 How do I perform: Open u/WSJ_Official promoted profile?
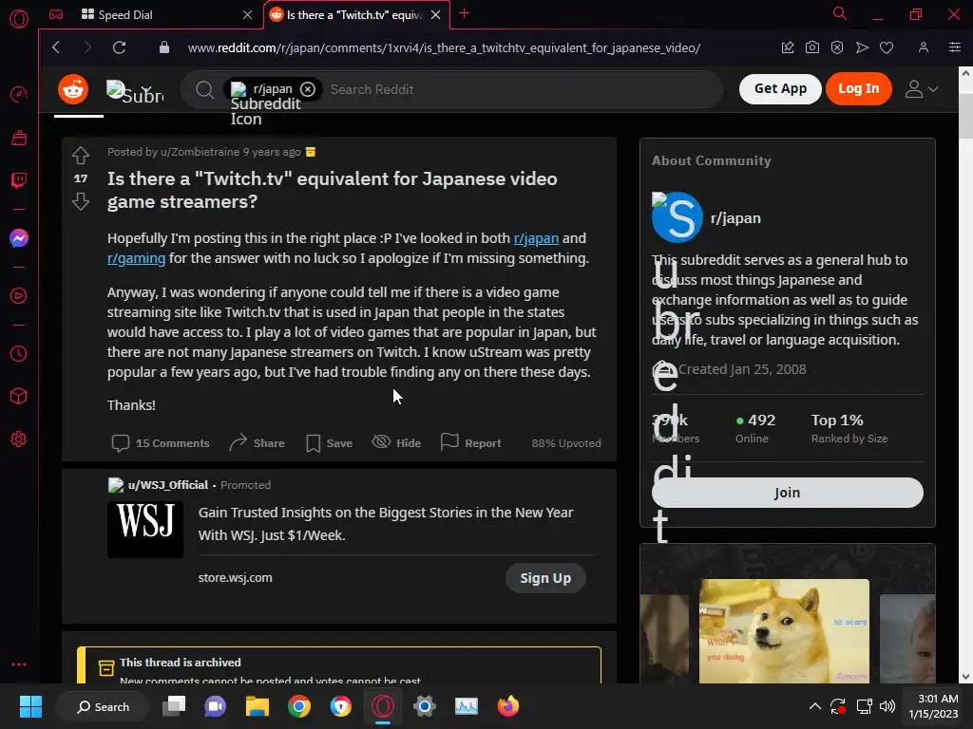[x=167, y=485]
